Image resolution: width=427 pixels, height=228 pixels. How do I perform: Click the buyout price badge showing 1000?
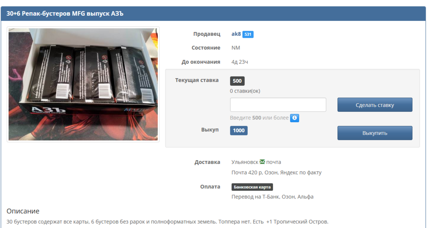click(x=239, y=130)
